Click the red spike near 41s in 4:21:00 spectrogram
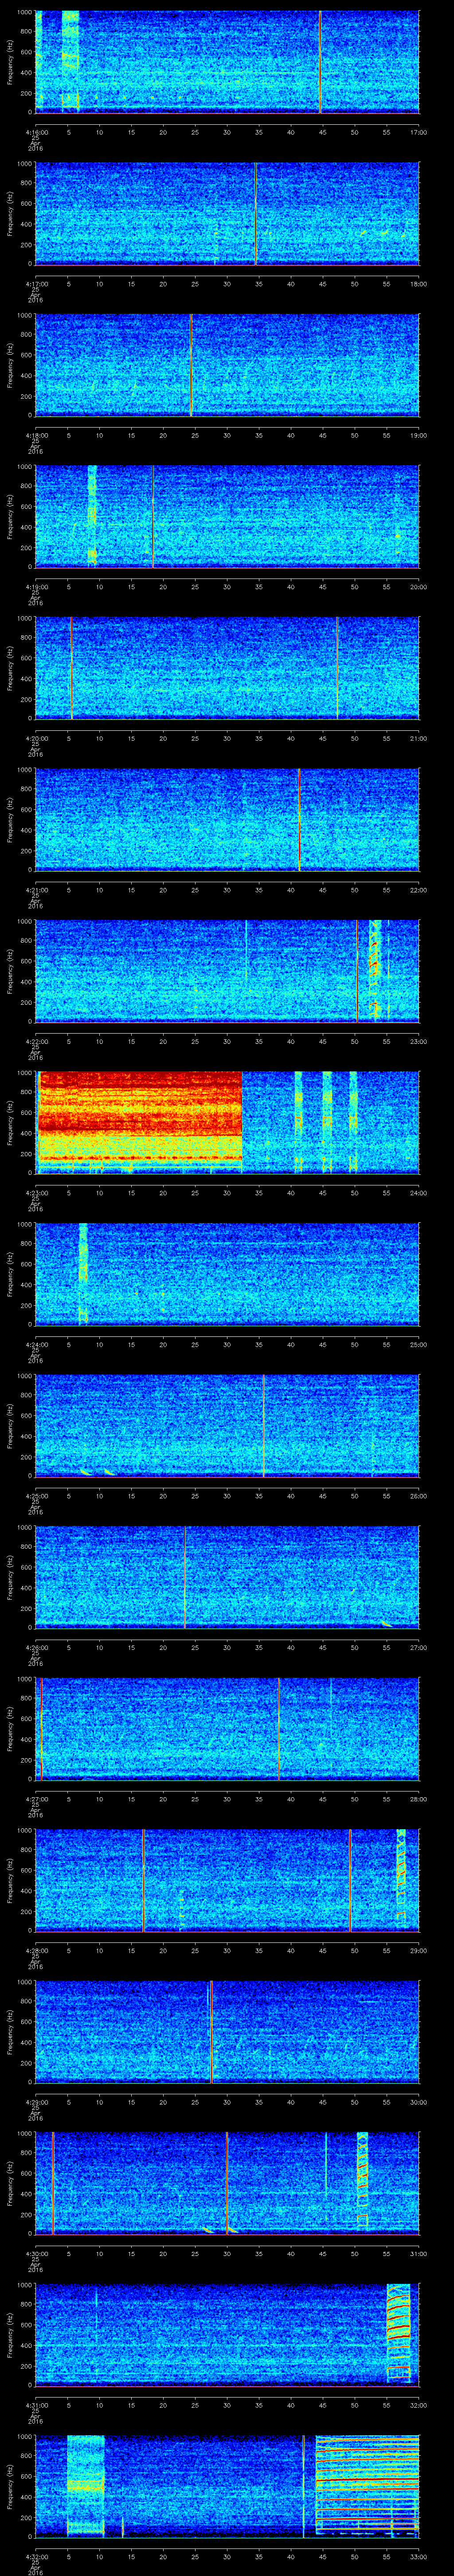454x2576 pixels. pyautogui.click(x=299, y=819)
